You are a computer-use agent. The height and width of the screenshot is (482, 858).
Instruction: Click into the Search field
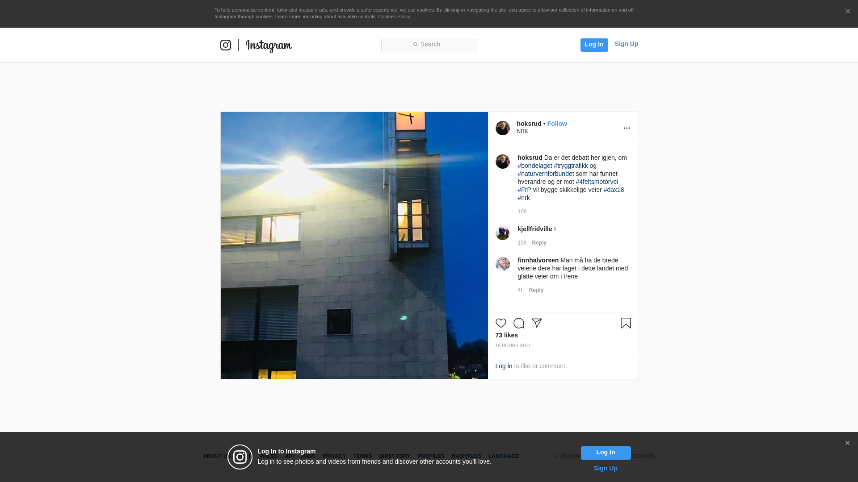tap(429, 45)
